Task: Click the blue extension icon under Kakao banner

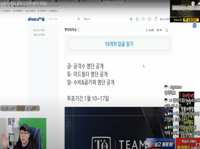Action: tap(195, 25)
